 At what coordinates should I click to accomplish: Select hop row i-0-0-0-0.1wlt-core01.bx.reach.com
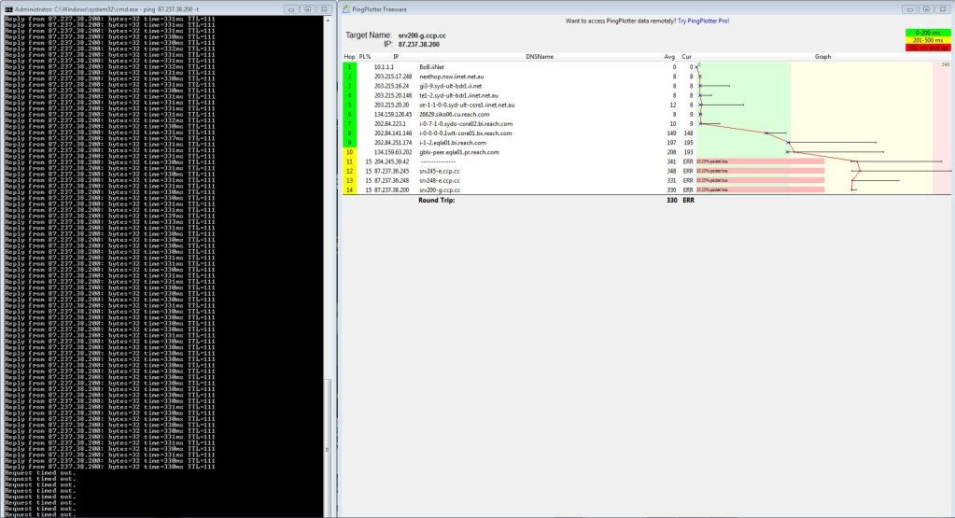pos(647,133)
